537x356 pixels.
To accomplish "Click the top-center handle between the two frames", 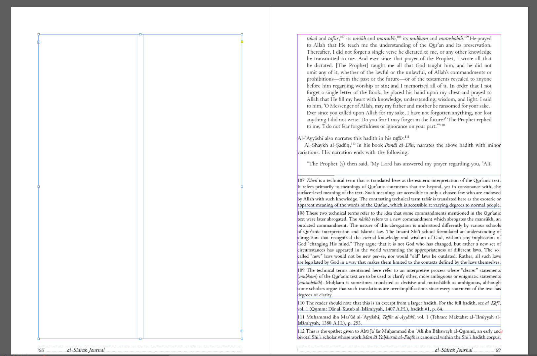I will pos(140,34).
